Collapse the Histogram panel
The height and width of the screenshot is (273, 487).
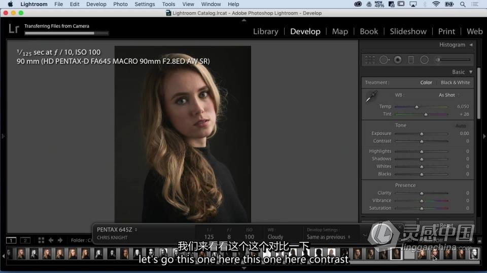(x=471, y=45)
